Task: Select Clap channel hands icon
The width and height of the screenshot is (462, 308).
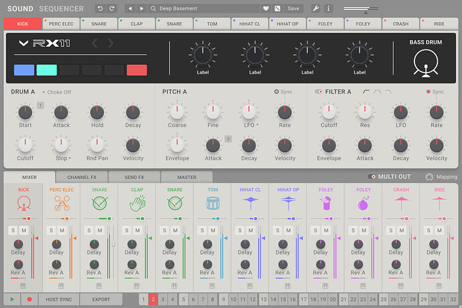Action: (137, 203)
